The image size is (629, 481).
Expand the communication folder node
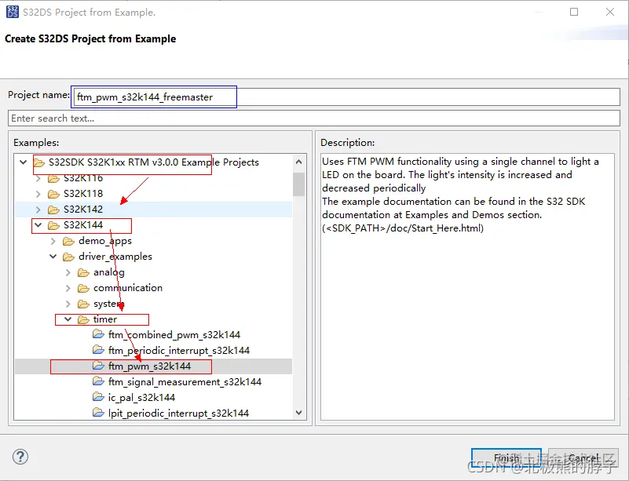(x=68, y=288)
